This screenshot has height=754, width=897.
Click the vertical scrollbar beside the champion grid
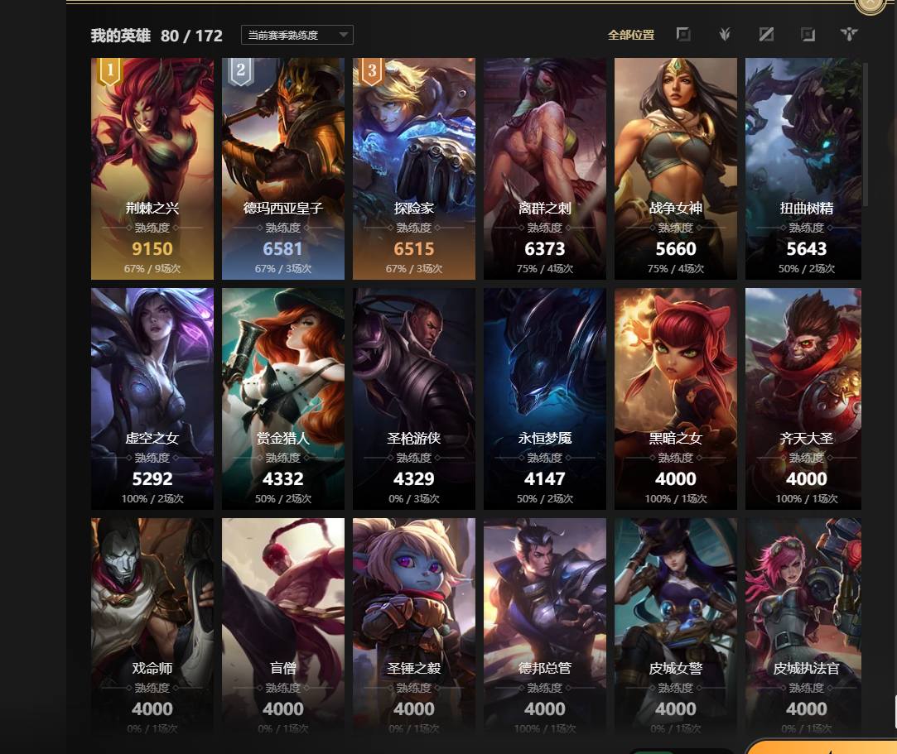(866, 134)
